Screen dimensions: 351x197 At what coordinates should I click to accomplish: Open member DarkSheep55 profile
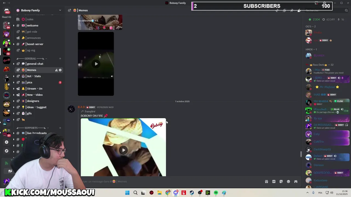[327, 149]
